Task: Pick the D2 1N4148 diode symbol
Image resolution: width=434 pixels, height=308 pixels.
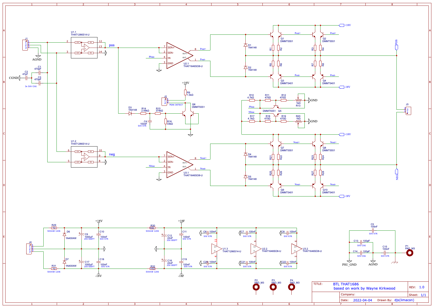Action: [246, 68]
